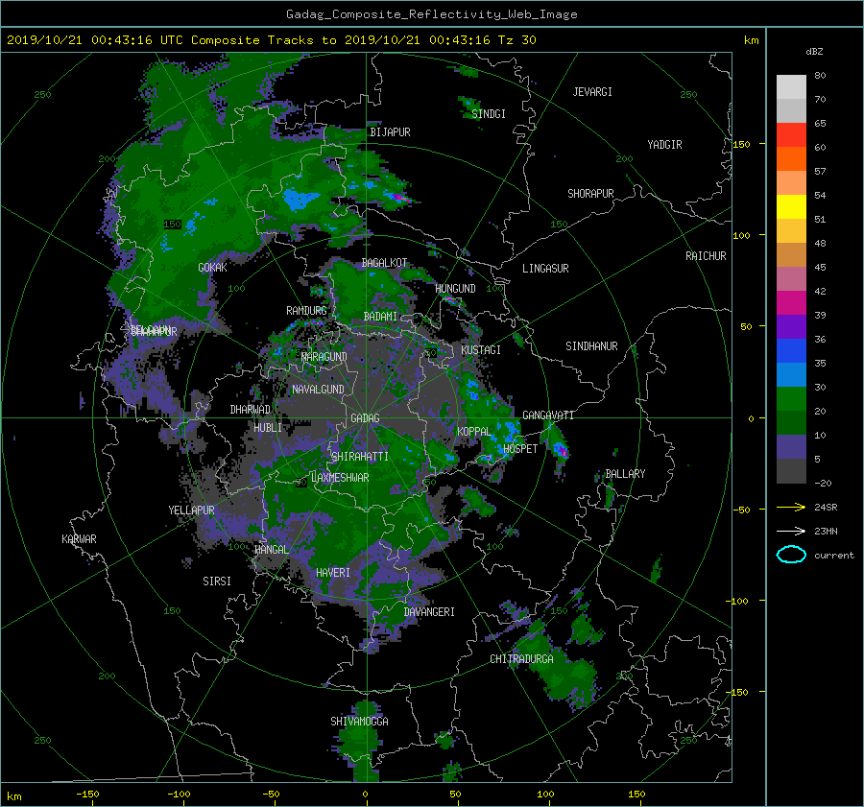Viewport: 864px width, 807px height.
Task: Pick the dark orange swatch below 60 dBZ
Action: pyautogui.click(x=791, y=158)
